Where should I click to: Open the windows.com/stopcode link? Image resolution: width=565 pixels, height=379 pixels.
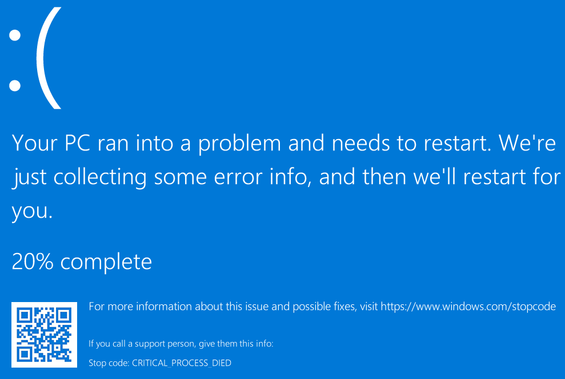468,307
